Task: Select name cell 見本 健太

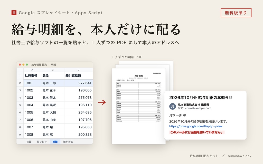Action: (x=53, y=98)
